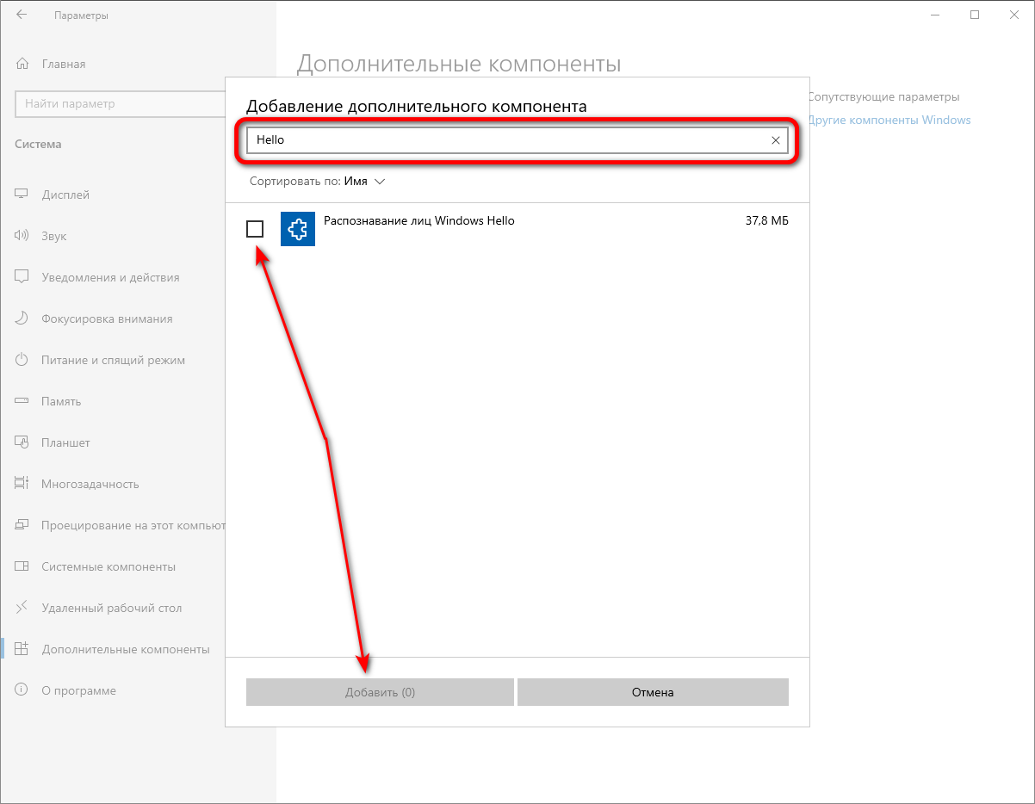
Task: Click the Windows Hello puzzle piece icon
Action: [298, 229]
